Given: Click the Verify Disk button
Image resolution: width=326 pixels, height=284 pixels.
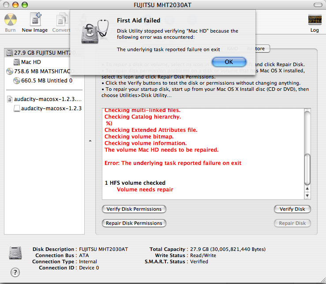Looking at the screenshot, I should click(x=292, y=209).
